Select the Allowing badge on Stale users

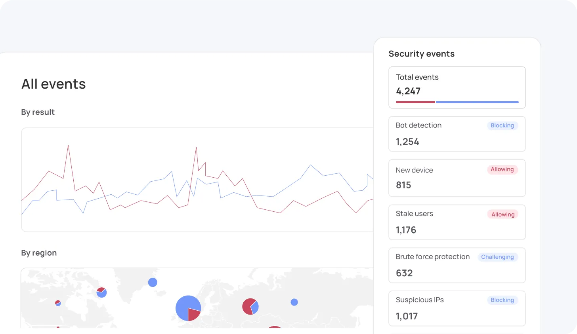tap(502, 214)
